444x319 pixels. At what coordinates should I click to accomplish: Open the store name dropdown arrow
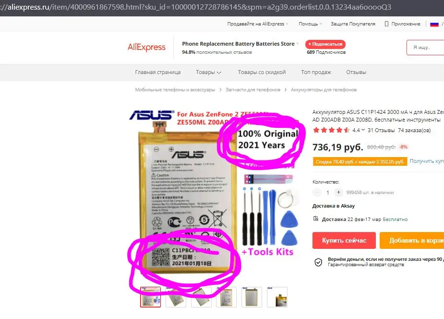coord(297,44)
